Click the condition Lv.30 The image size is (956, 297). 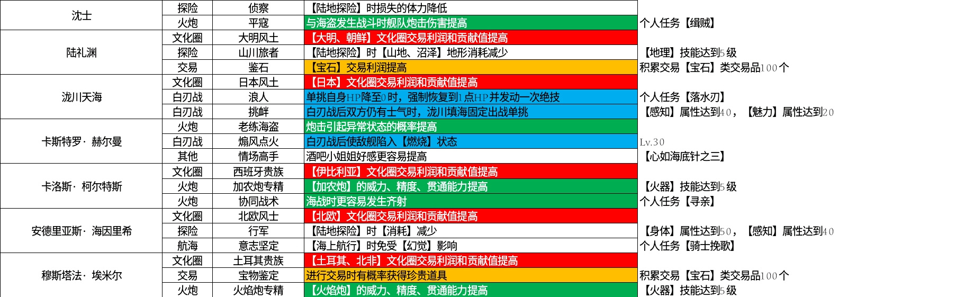[652, 142]
